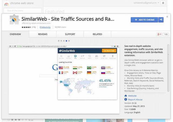The height and width of the screenshot is (122, 173).
Task: Click the offered by www.similarweb.com text
Action: click(x=36, y=23)
